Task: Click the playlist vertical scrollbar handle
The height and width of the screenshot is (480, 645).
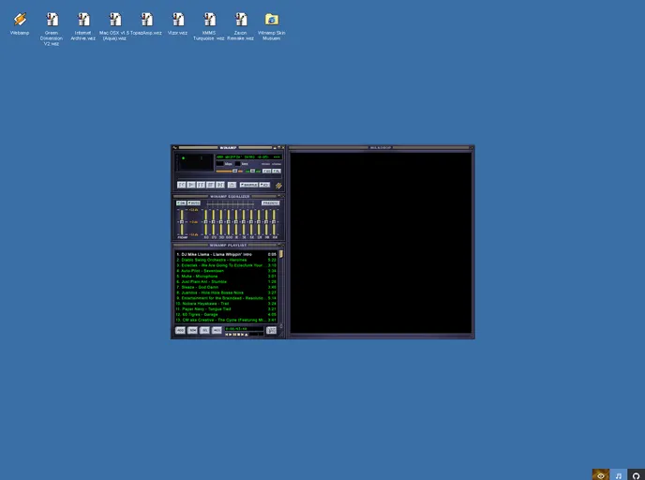Action: coord(280,254)
